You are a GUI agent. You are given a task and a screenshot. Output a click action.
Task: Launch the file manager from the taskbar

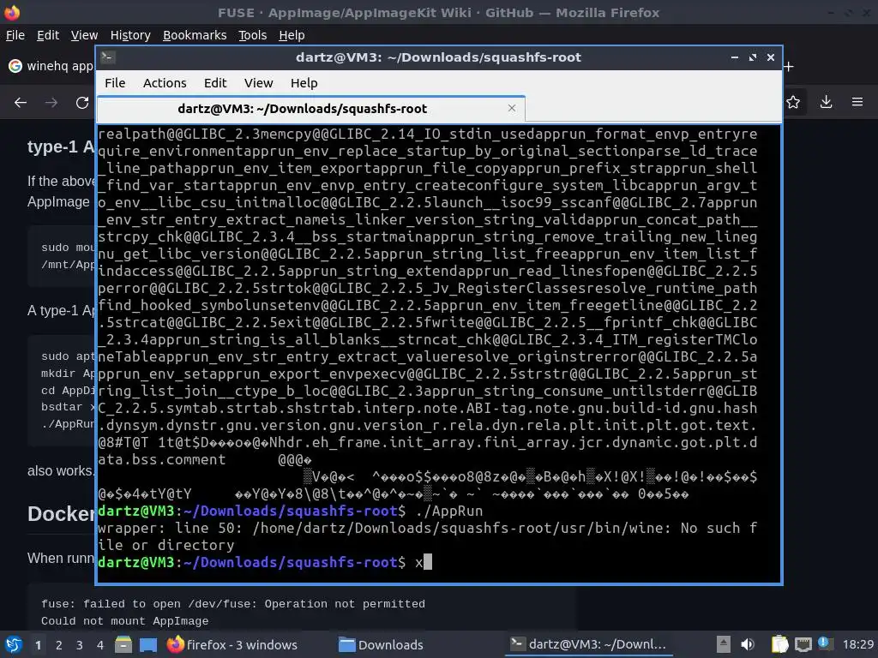(123, 644)
